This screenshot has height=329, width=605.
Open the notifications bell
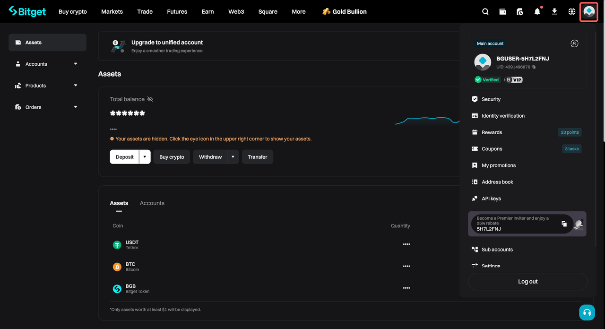537,11
